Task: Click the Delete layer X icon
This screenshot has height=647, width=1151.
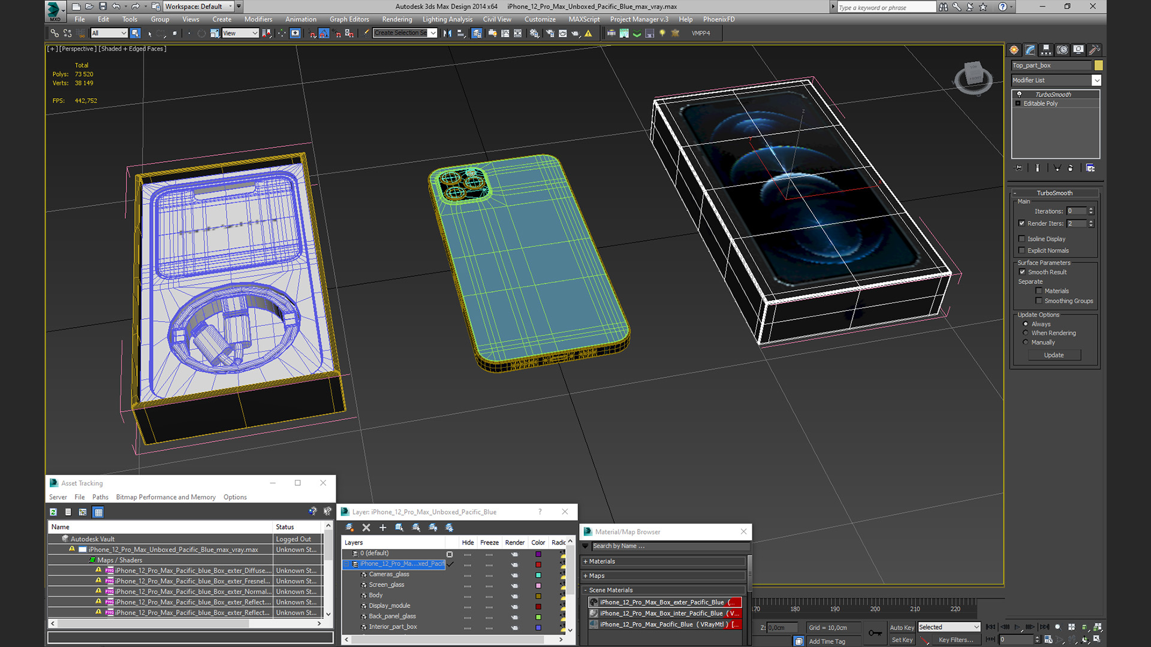Action: pyautogui.click(x=366, y=528)
